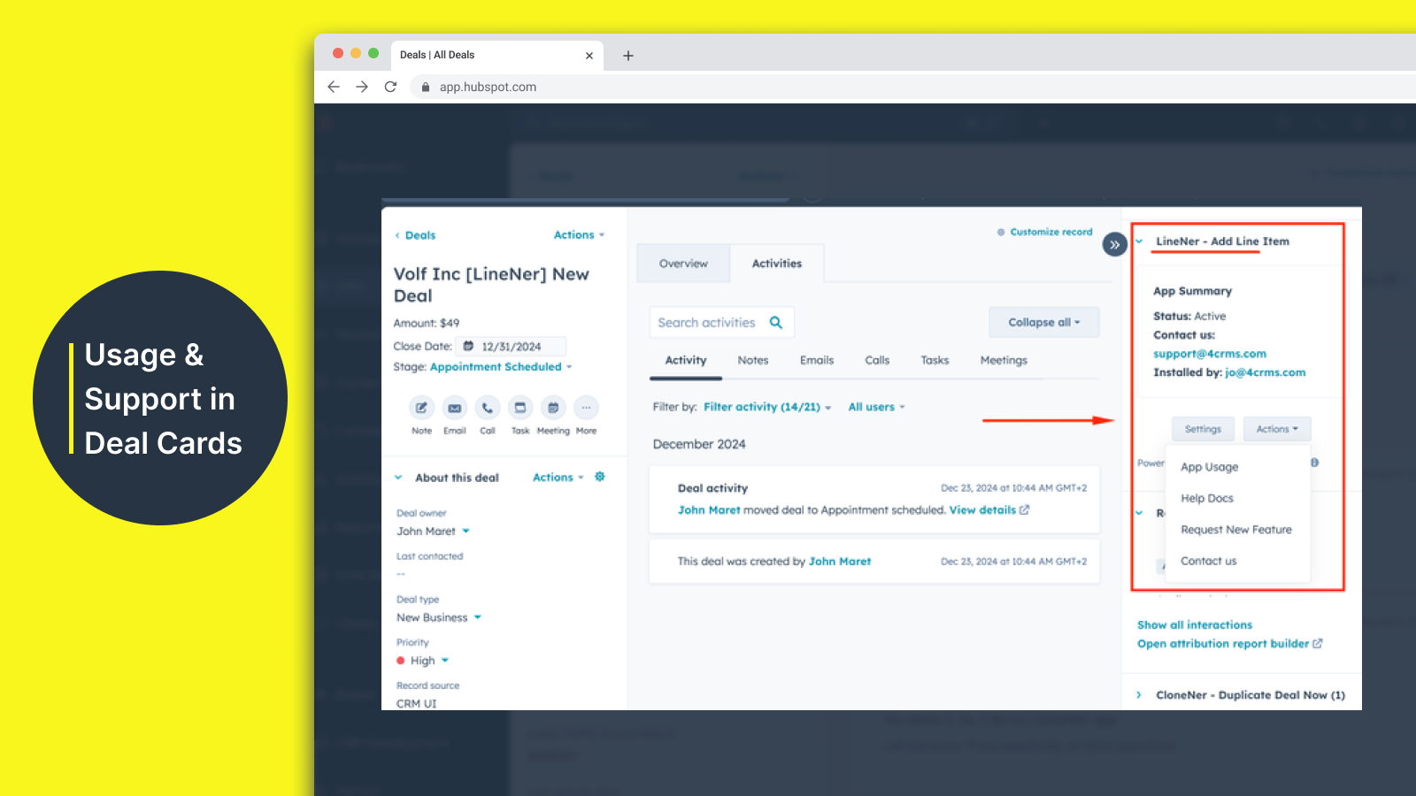Click the More ellipsis icon
This screenshot has height=796, width=1416.
586,408
